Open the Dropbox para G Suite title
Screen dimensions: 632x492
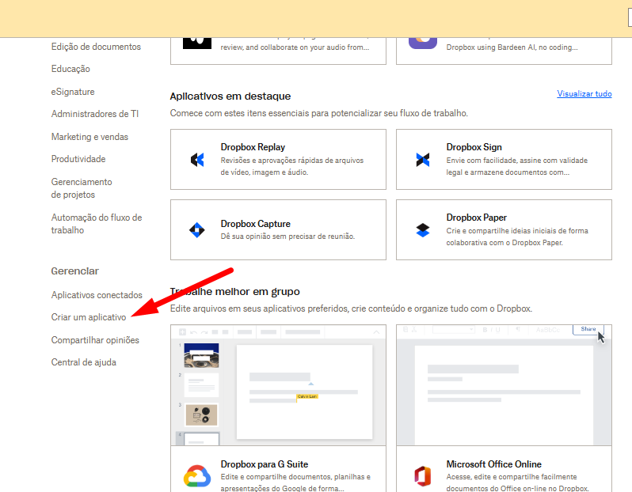point(265,464)
